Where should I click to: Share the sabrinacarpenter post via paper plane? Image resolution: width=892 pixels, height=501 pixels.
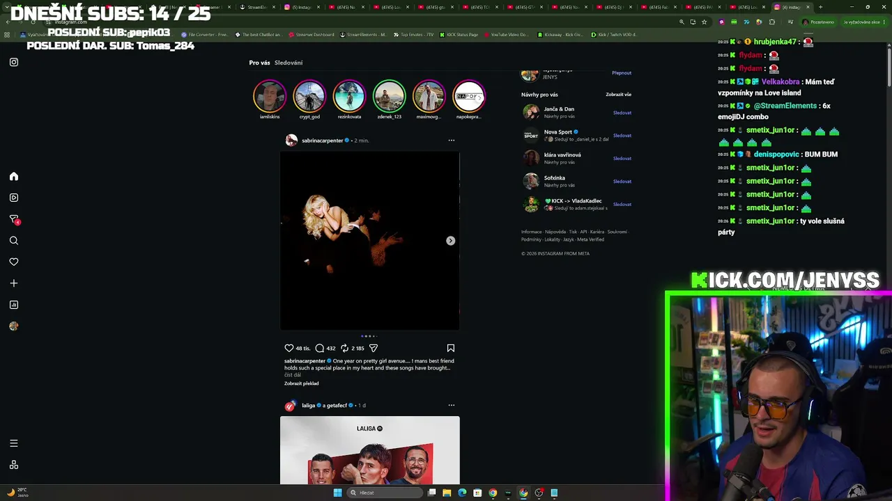coord(374,348)
